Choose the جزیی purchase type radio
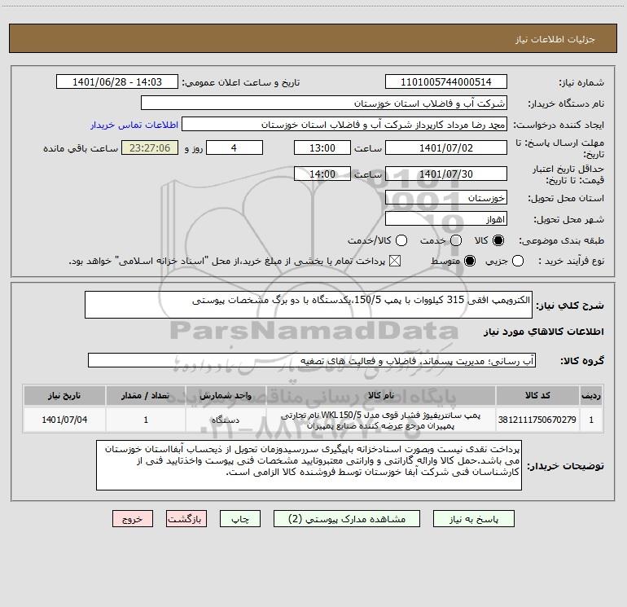 (x=518, y=261)
